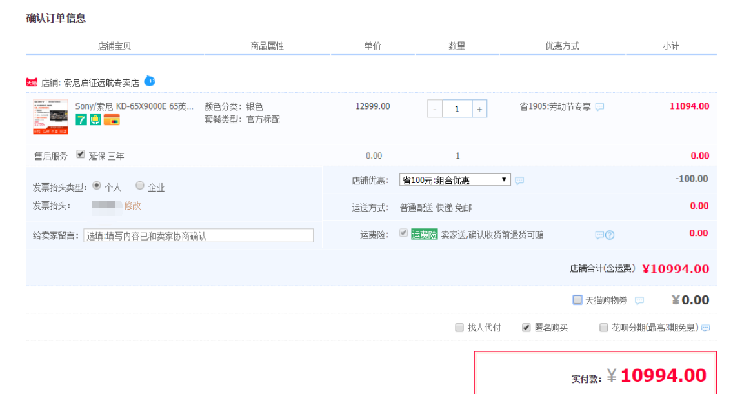Viewport: 742px width, 394px height.
Task: Toggle the 运费险 checkbox
Action: 403,233
